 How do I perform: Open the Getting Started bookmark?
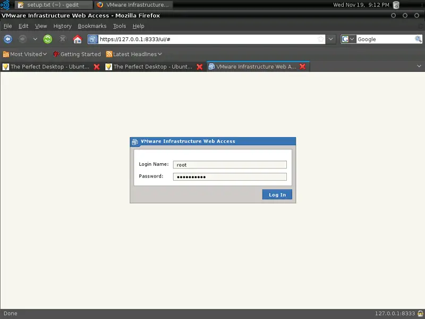click(77, 54)
